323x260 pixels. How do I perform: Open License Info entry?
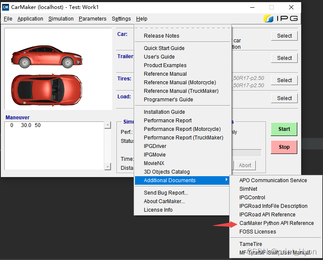coord(182,210)
